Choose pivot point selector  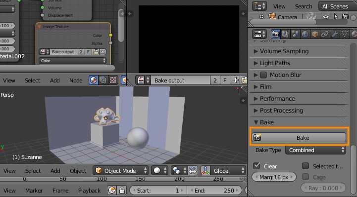point(179,170)
